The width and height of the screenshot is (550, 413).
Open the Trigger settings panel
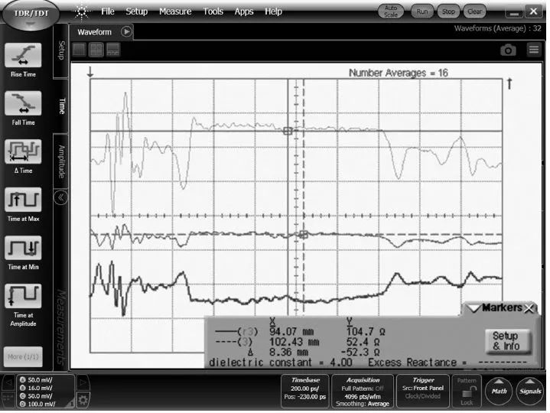coord(423,391)
